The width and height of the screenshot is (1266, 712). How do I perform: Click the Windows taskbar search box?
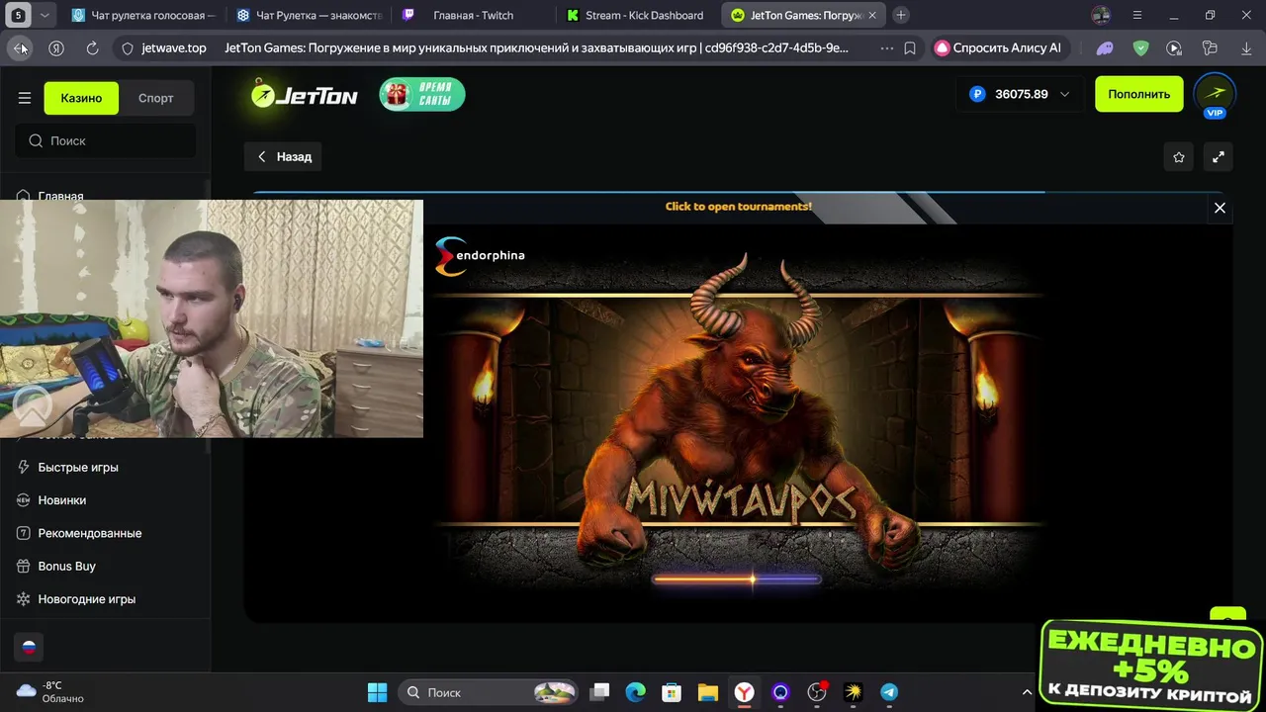490,692
